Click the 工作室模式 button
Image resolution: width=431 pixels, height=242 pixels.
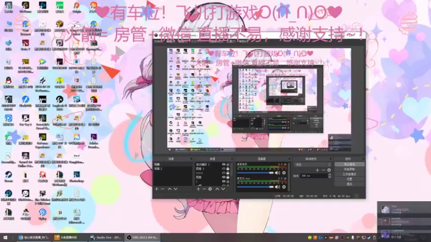coord(349,174)
